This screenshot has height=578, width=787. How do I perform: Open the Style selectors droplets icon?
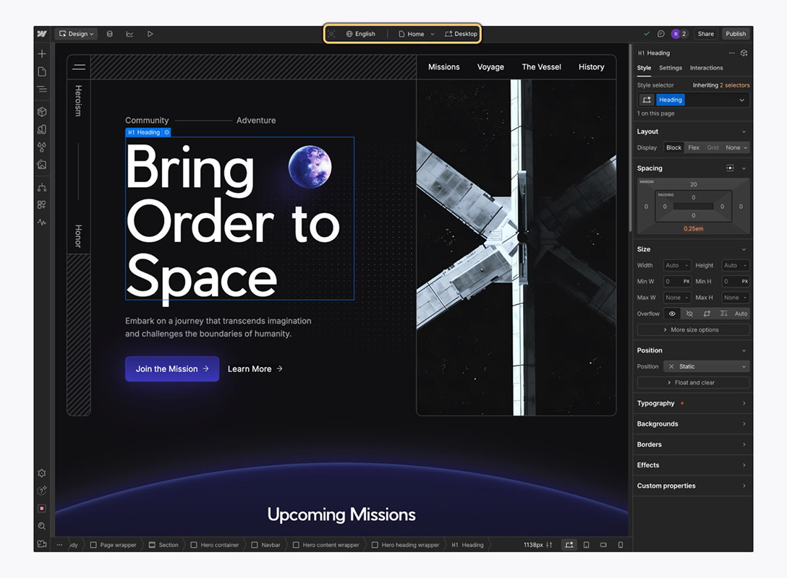pyautogui.click(x=42, y=147)
